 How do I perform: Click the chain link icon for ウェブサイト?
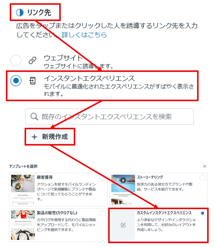click(x=33, y=60)
